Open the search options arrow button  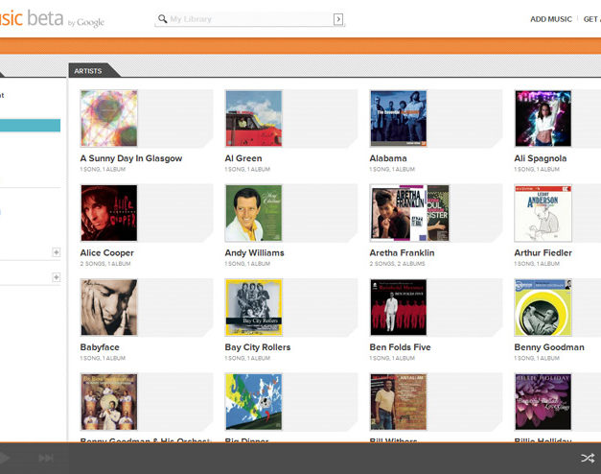coord(338,19)
